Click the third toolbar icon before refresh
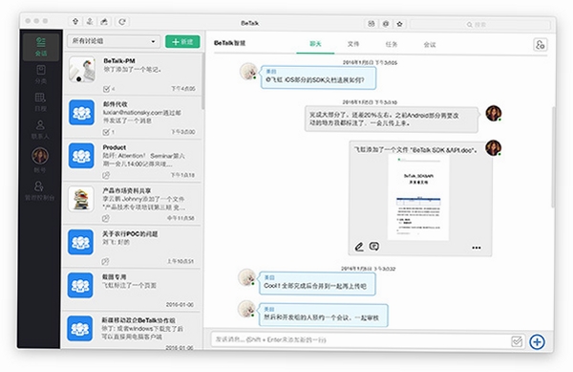 (104, 22)
